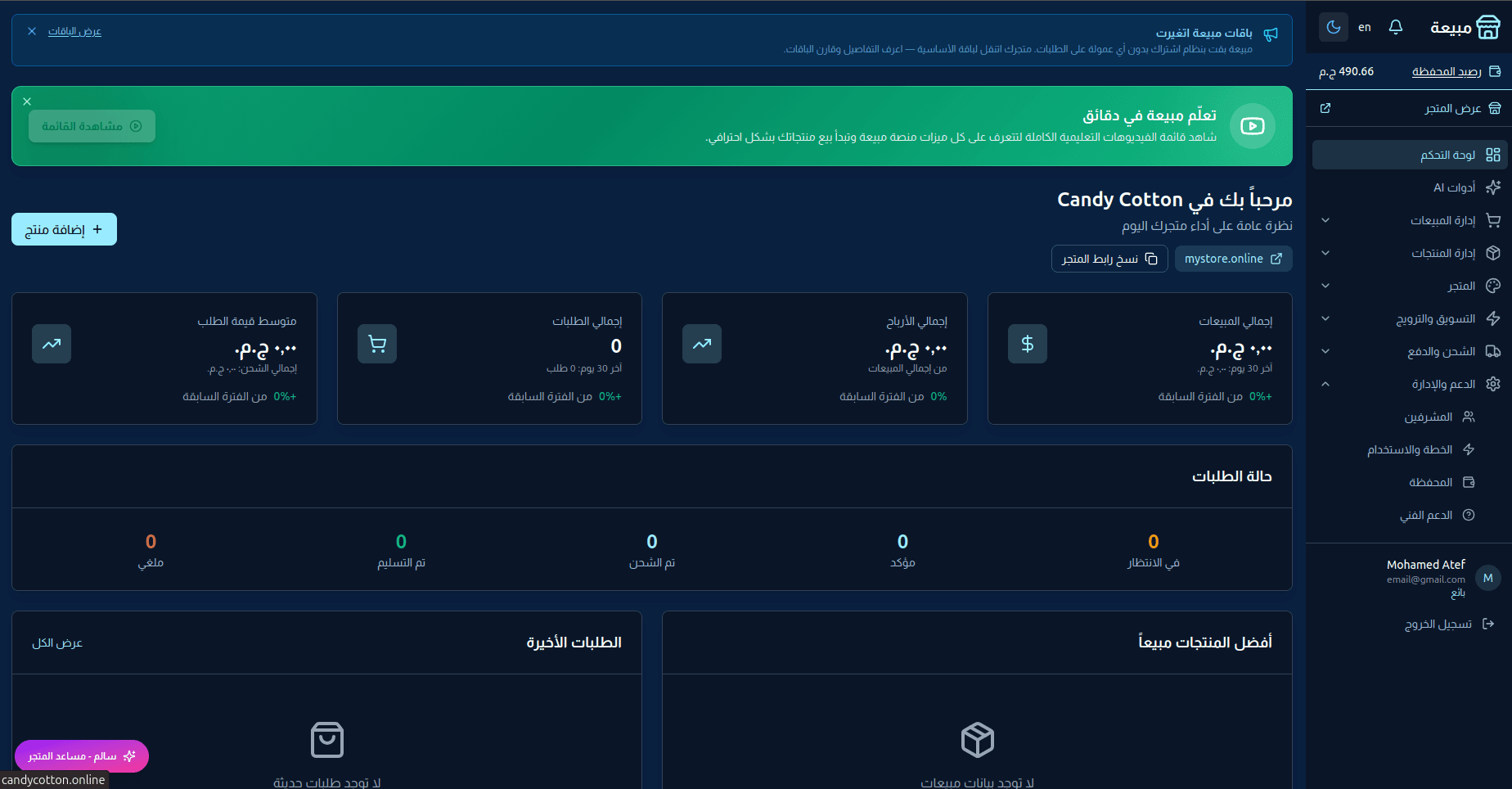
Task: Click تم الشحن shipped orders count
Action: point(652,542)
